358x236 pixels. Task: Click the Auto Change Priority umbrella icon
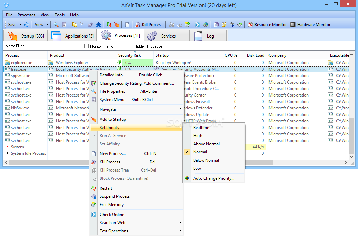(187, 178)
